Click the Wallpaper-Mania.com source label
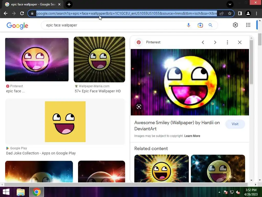The image size is (262, 197). click(94, 86)
